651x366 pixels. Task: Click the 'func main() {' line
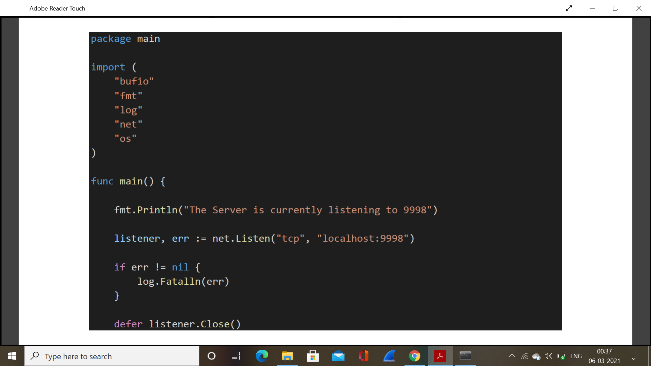pos(128,181)
